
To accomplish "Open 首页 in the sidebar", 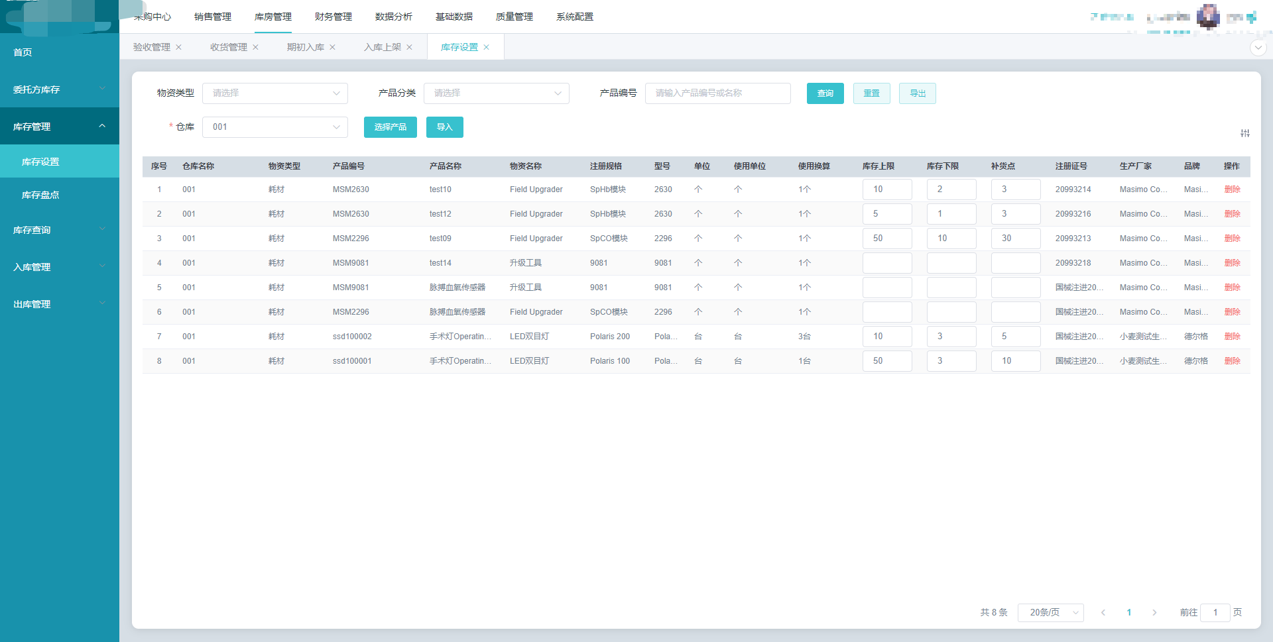I will [x=60, y=52].
